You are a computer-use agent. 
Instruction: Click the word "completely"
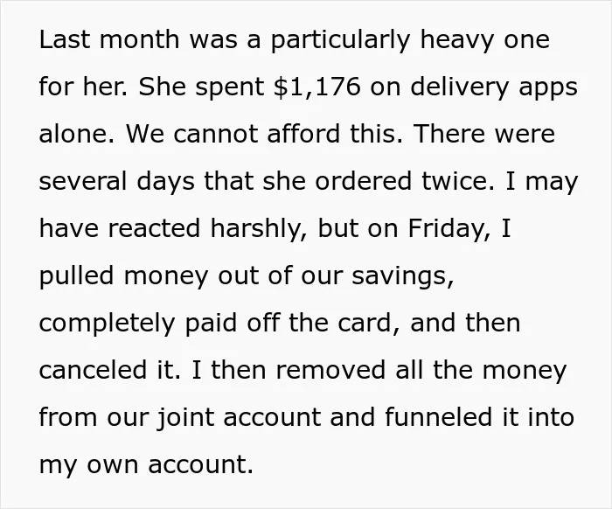[107, 324]
